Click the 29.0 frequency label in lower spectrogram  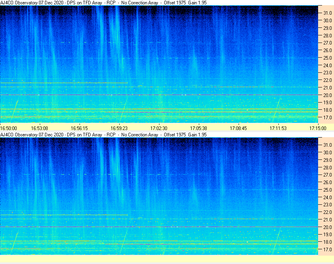[328, 160]
